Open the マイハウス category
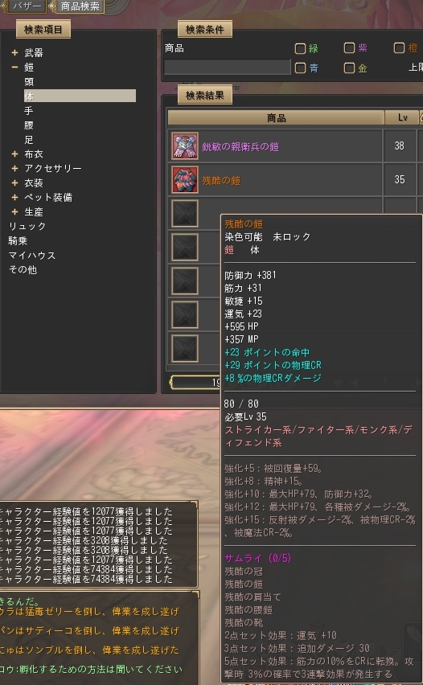Screen dimensions: 423x685 tap(32, 255)
